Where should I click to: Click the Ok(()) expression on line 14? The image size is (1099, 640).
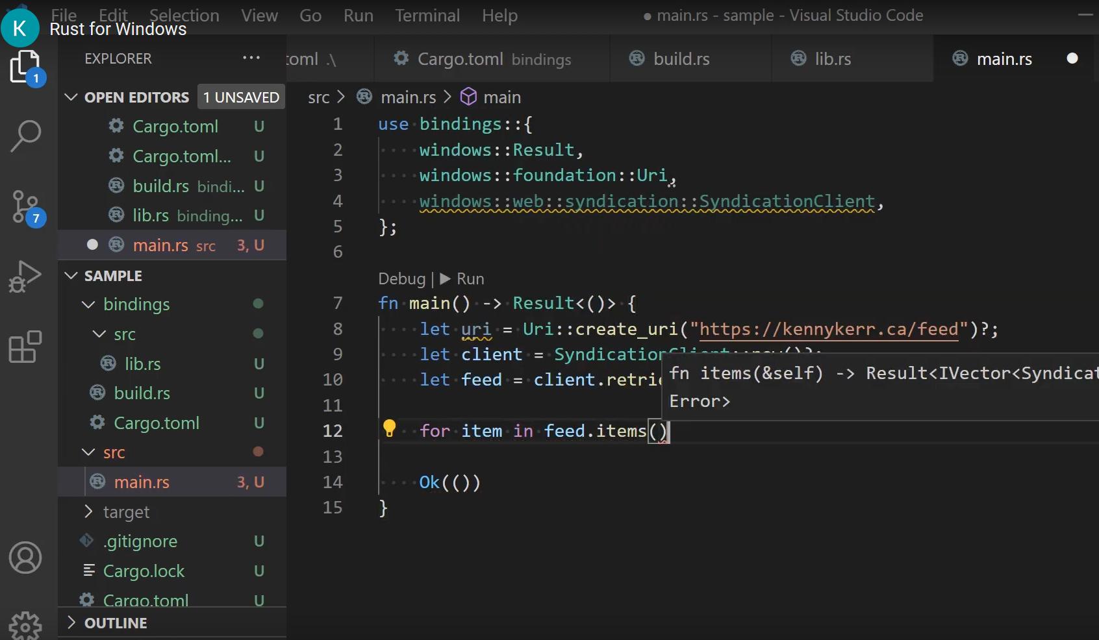(449, 482)
